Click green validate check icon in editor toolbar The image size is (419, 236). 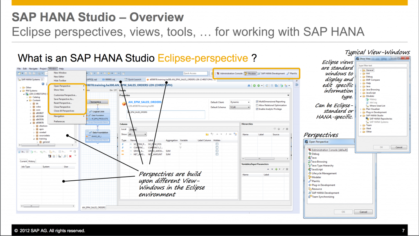pos(255,86)
